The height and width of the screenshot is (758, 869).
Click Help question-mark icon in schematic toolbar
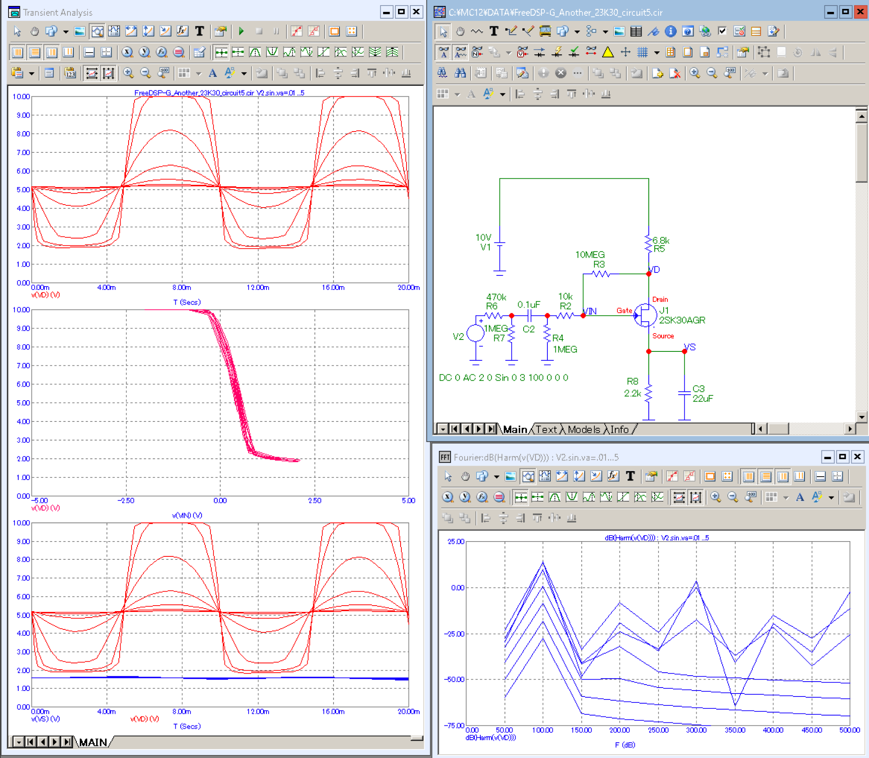[688, 31]
